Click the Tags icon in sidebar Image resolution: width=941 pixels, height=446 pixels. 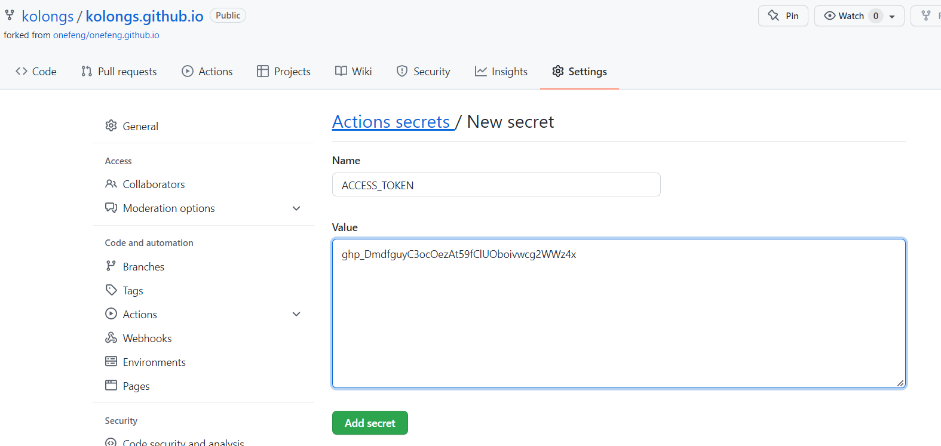coord(111,290)
